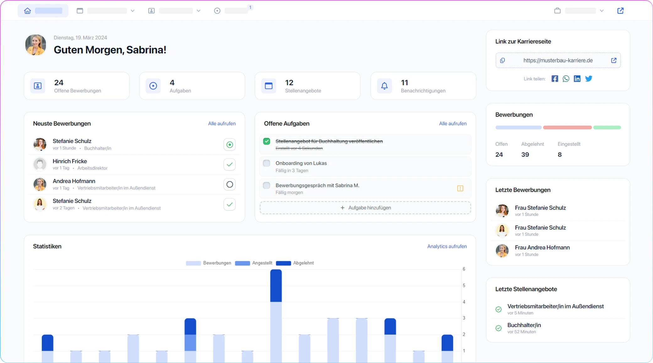This screenshot has width=653, height=363.
Task: Share the career link on Twitter
Action: tap(589, 79)
